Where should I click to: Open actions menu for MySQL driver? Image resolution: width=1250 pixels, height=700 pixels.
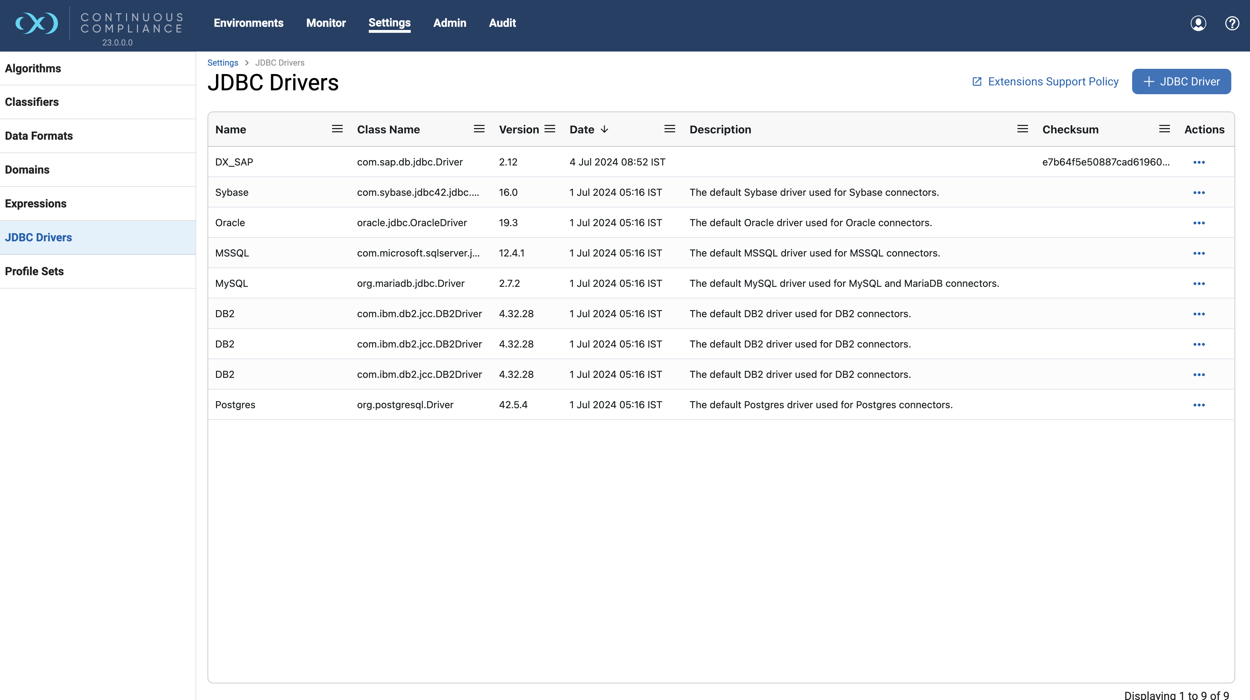click(1199, 283)
